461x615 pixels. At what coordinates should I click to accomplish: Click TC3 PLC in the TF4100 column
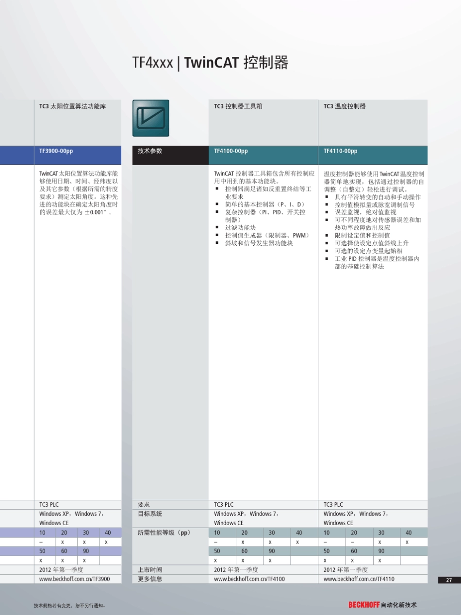tap(224, 505)
